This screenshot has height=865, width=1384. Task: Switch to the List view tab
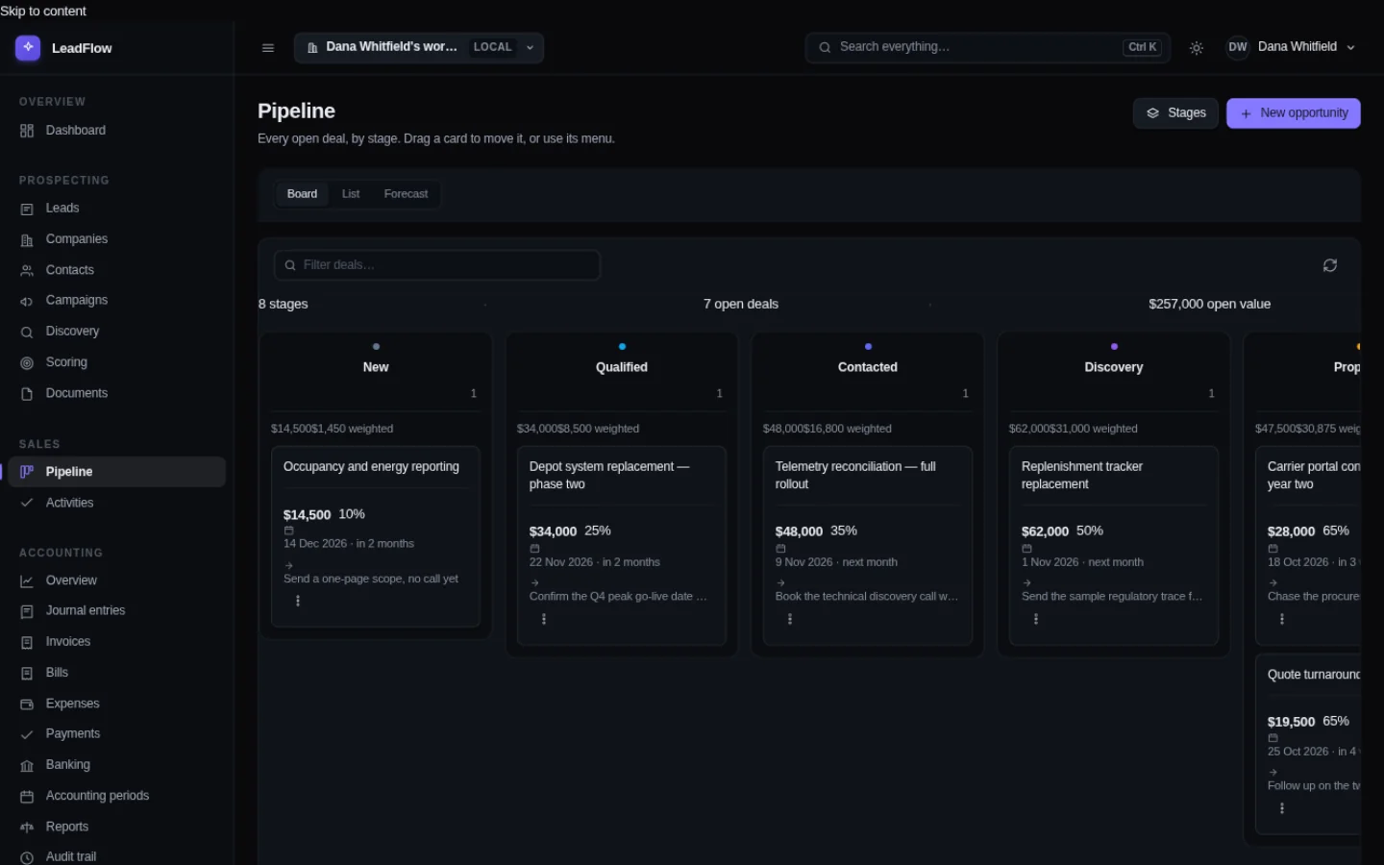[351, 194]
